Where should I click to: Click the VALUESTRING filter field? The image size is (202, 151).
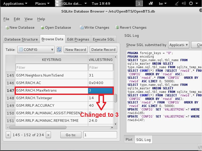coord(101,67)
